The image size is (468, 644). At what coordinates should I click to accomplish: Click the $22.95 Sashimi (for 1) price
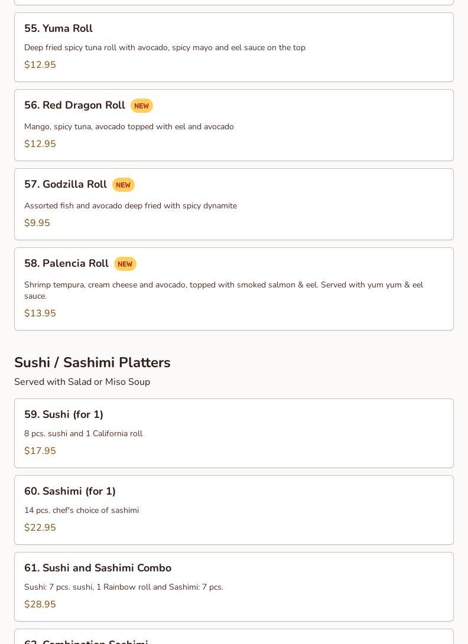point(40,528)
